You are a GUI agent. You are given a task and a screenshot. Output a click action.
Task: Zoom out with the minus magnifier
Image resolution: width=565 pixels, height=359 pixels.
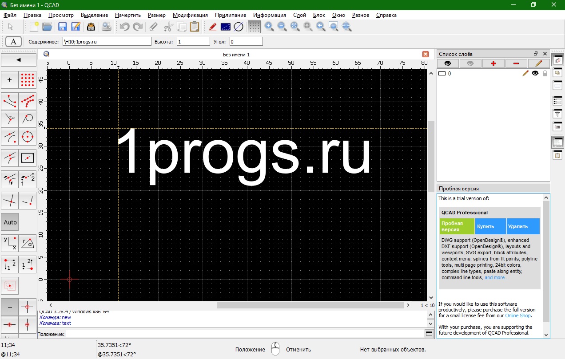(282, 27)
